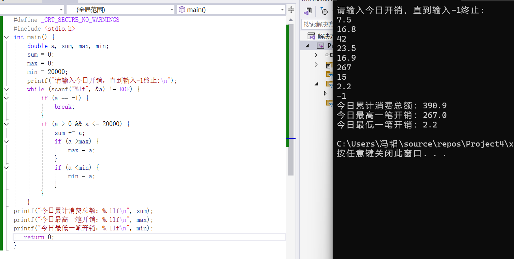
Task: Click the printf 今日累计消费总额 code line
Action: click(x=84, y=211)
